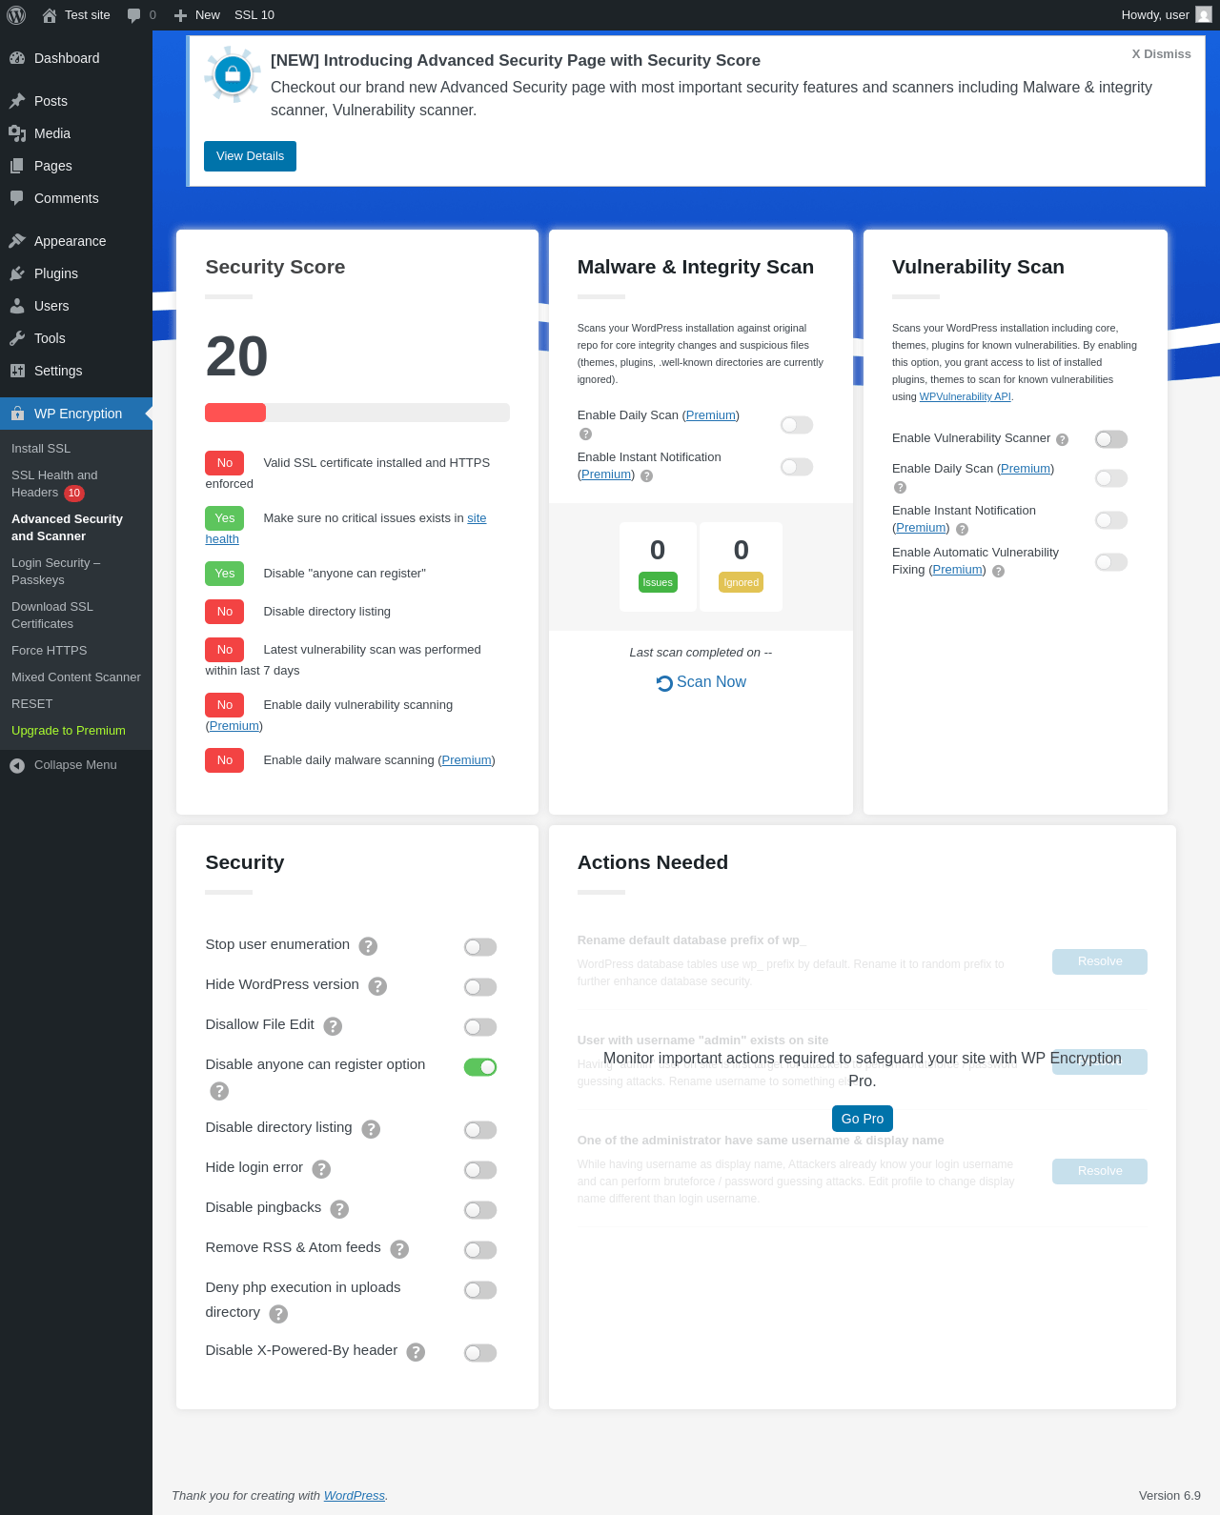The width and height of the screenshot is (1220, 1515).
Task: Click the red security score progress bar
Action: 235,413
